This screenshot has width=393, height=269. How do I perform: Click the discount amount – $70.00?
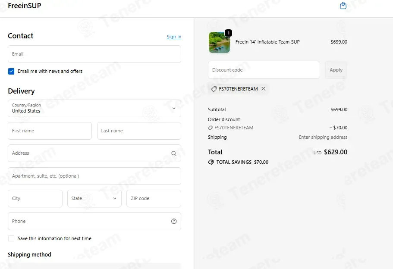pyautogui.click(x=338, y=128)
